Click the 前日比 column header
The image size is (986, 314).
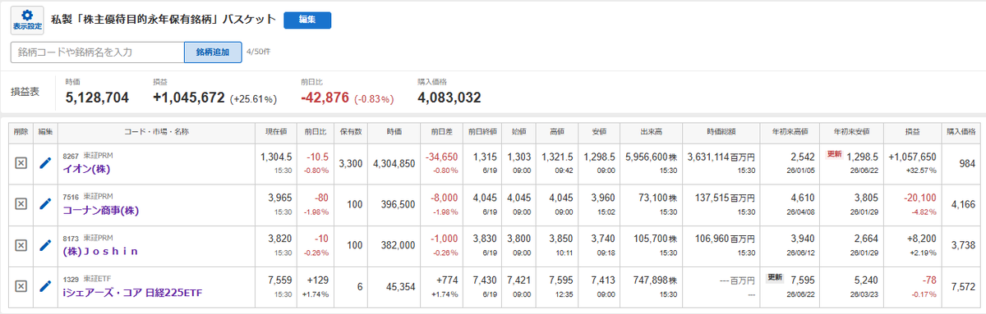click(316, 131)
